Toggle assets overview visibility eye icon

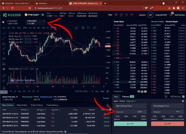click(x=17, y=97)
